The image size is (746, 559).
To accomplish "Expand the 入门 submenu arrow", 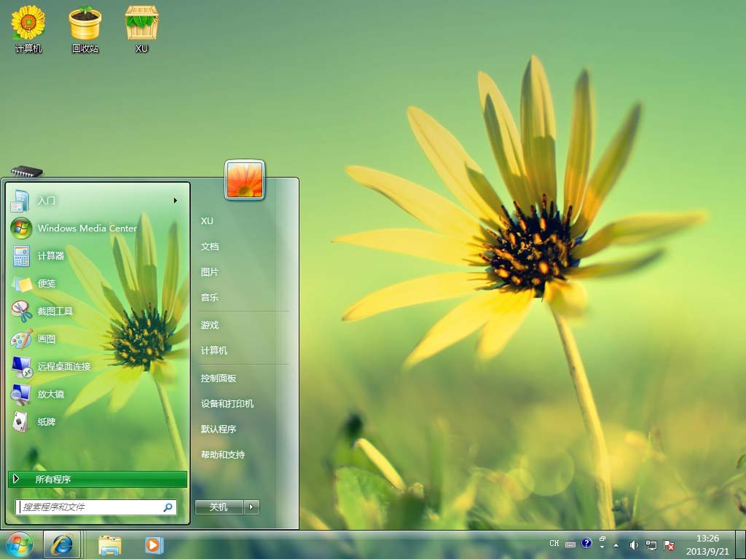I will coord(175,201).
